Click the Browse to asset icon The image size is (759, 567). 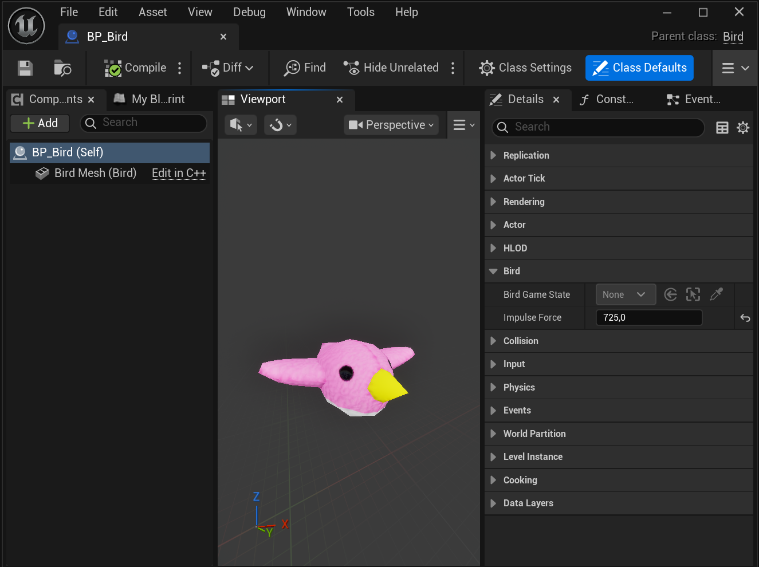[62, 68]
